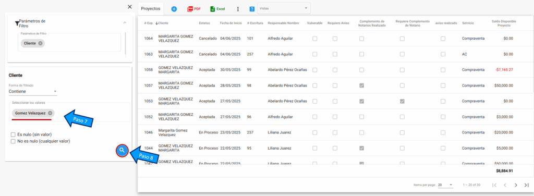Toggle Vulnerable checkbox in row 1064
534x196 pixels.
tap(314, 39)
